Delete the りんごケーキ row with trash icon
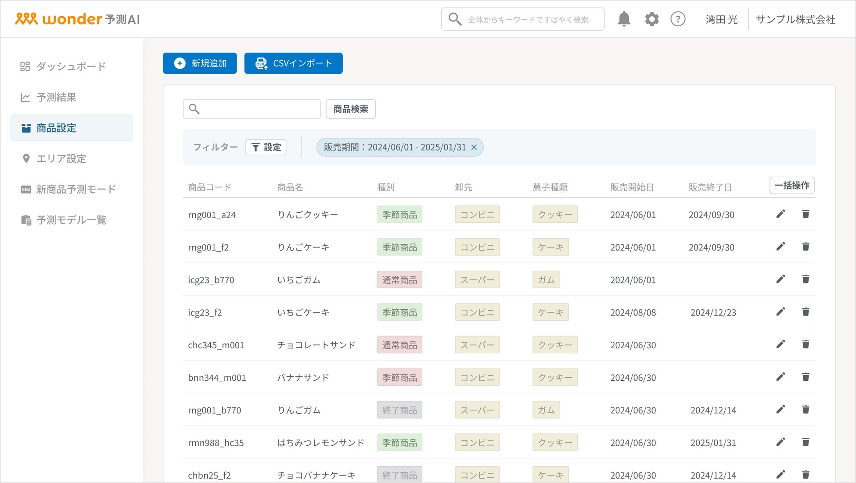856x483 pixels. tap(806, 247)
